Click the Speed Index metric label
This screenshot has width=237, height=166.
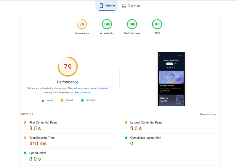pos(38,153)
